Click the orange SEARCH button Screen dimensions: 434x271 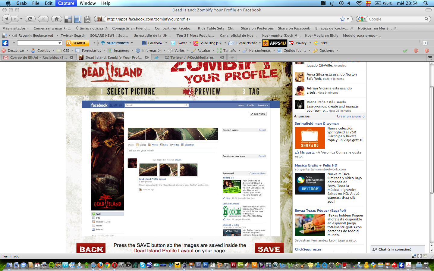77,43
